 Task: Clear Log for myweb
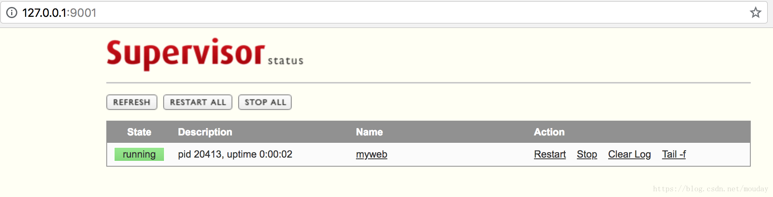[x=629, y=154]
